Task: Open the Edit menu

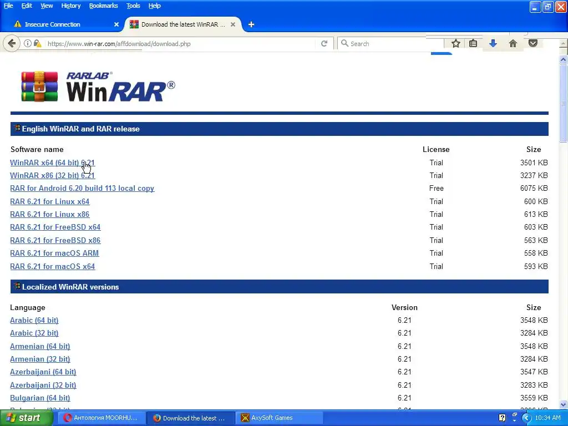Action: pyautogui.click(x=27, y=6)
